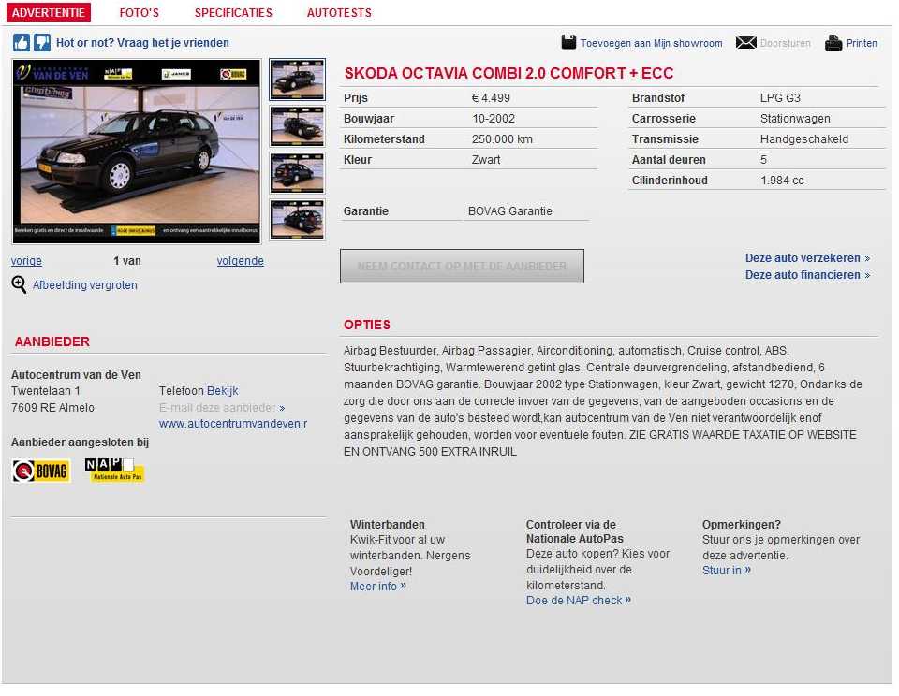Click the 'Aantal deuren' label
Screen dimensions: 899x696
[x=669, y=160]
